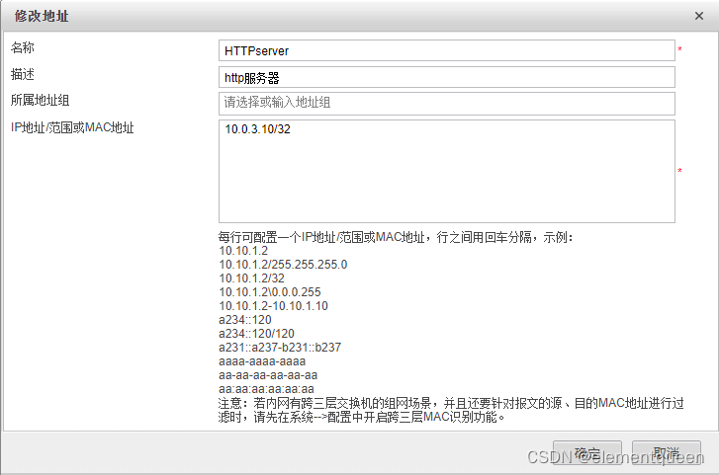Close the 修改地址 dialog
The width and height of the screenshot is (719, 475).
point(699,16)
